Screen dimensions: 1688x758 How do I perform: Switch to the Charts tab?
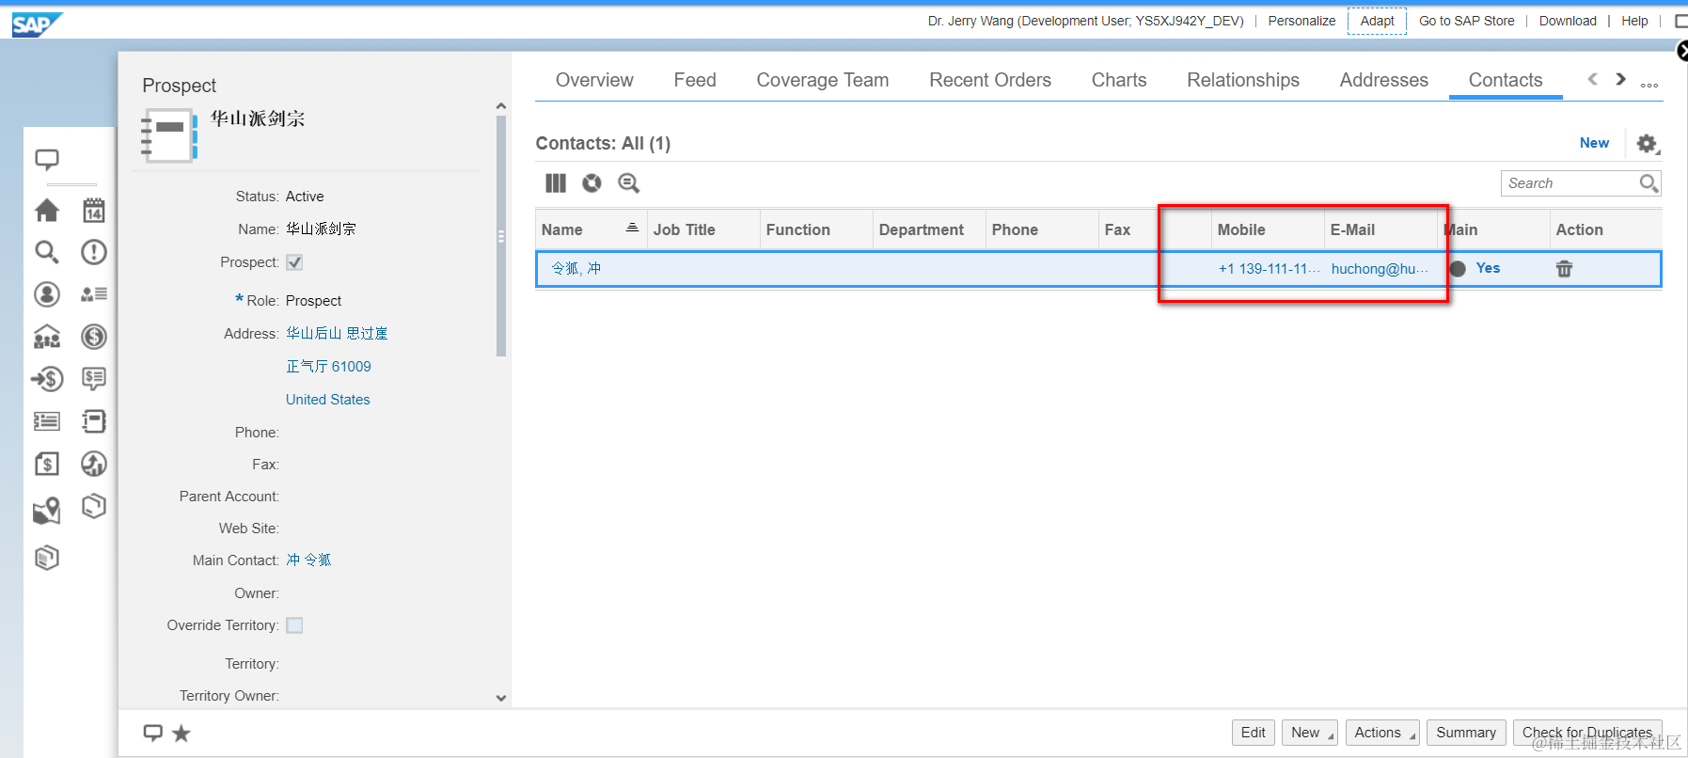click(x=1119, y=80)
